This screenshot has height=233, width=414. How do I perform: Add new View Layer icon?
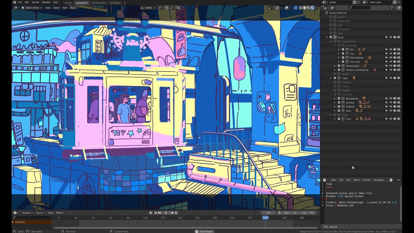point(395,2)
